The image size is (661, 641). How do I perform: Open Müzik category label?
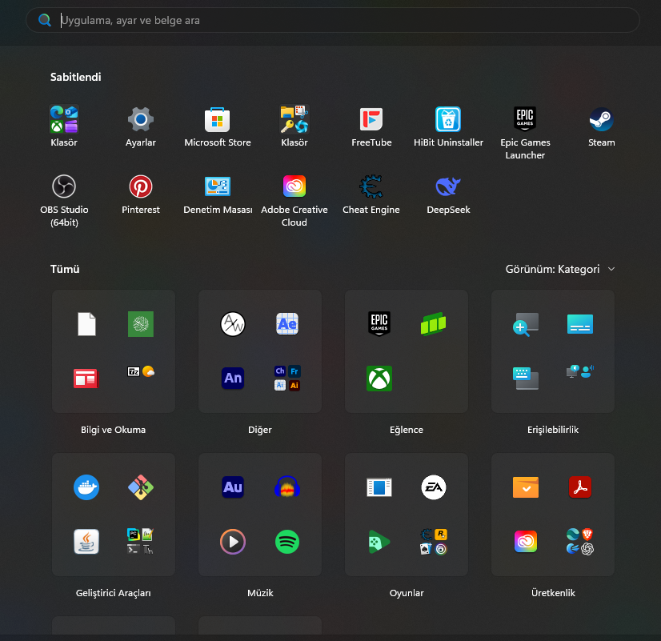[260, 593]
